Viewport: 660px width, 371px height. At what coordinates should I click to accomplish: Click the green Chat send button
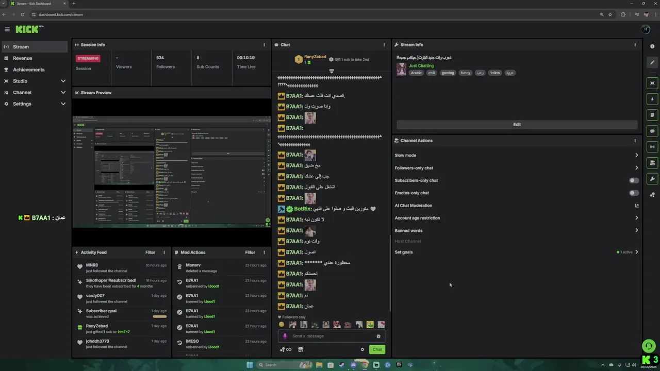pos(377,349)
